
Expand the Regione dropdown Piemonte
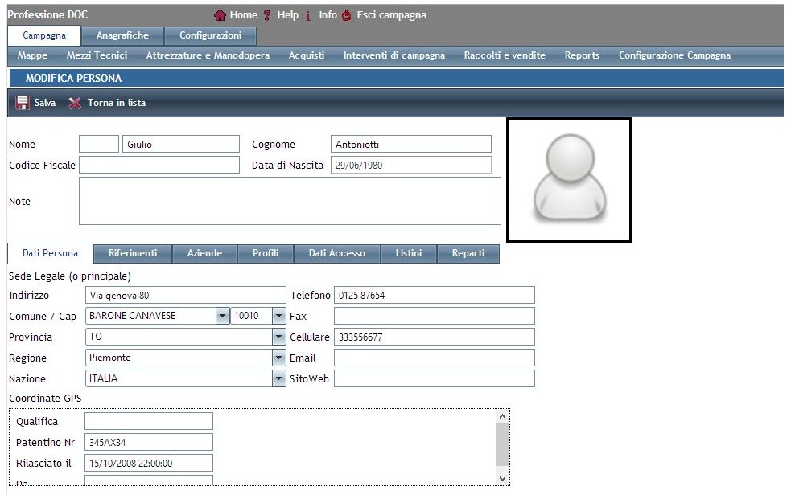[279, 358]
